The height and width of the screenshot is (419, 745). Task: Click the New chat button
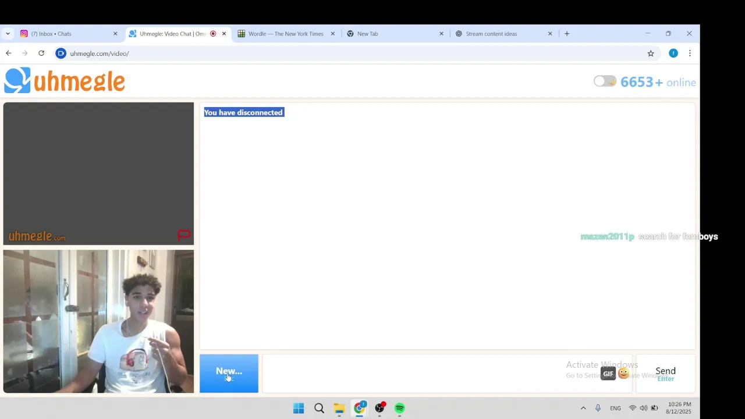click(x=229, y=373)
